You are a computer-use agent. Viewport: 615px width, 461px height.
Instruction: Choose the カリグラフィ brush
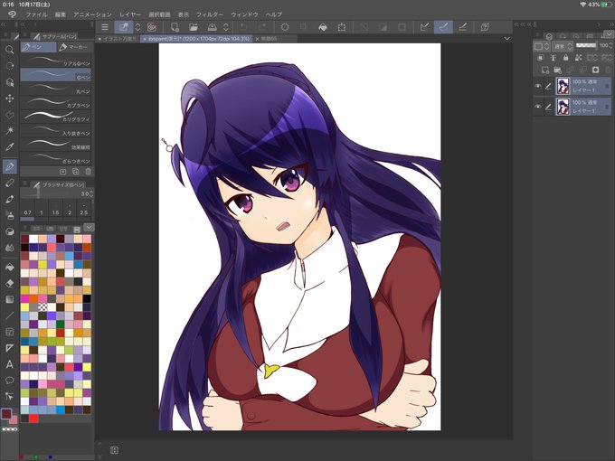[55, 117]
